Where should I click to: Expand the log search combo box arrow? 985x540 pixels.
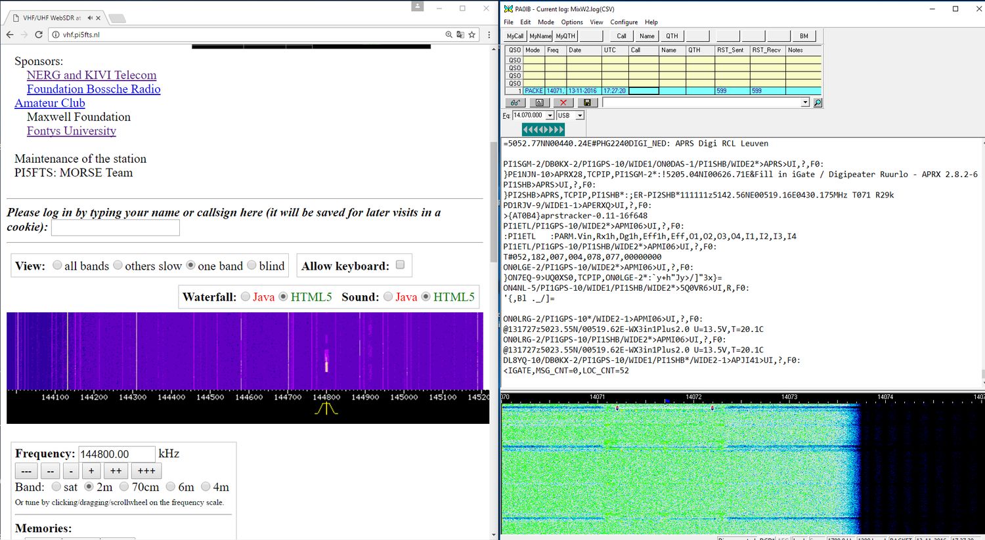[x=805, y=103]
